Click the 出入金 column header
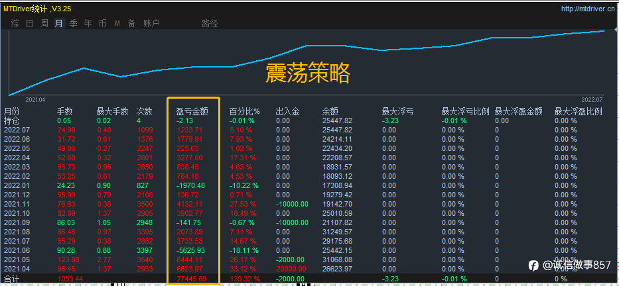 click(287, 112)
